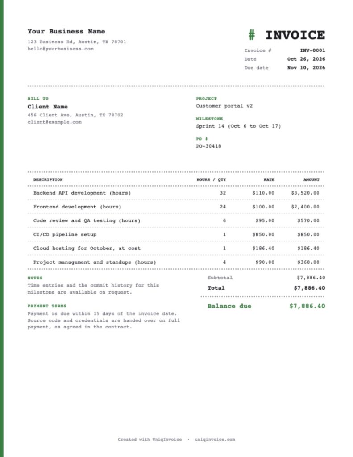The height and width of the screenshot is (457, 353).
Task: Click the bold Total label
Action: (216, 288)
